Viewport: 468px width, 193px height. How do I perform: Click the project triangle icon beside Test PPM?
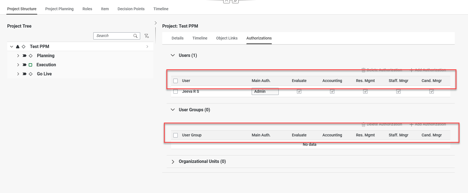(x=18, y=47)
